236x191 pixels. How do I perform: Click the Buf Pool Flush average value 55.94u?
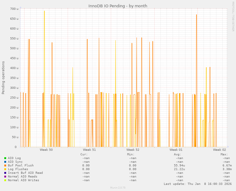pos(179,166)
